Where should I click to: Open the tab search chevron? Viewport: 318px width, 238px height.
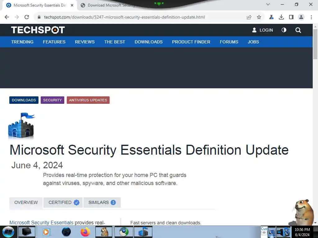[268, 4]
